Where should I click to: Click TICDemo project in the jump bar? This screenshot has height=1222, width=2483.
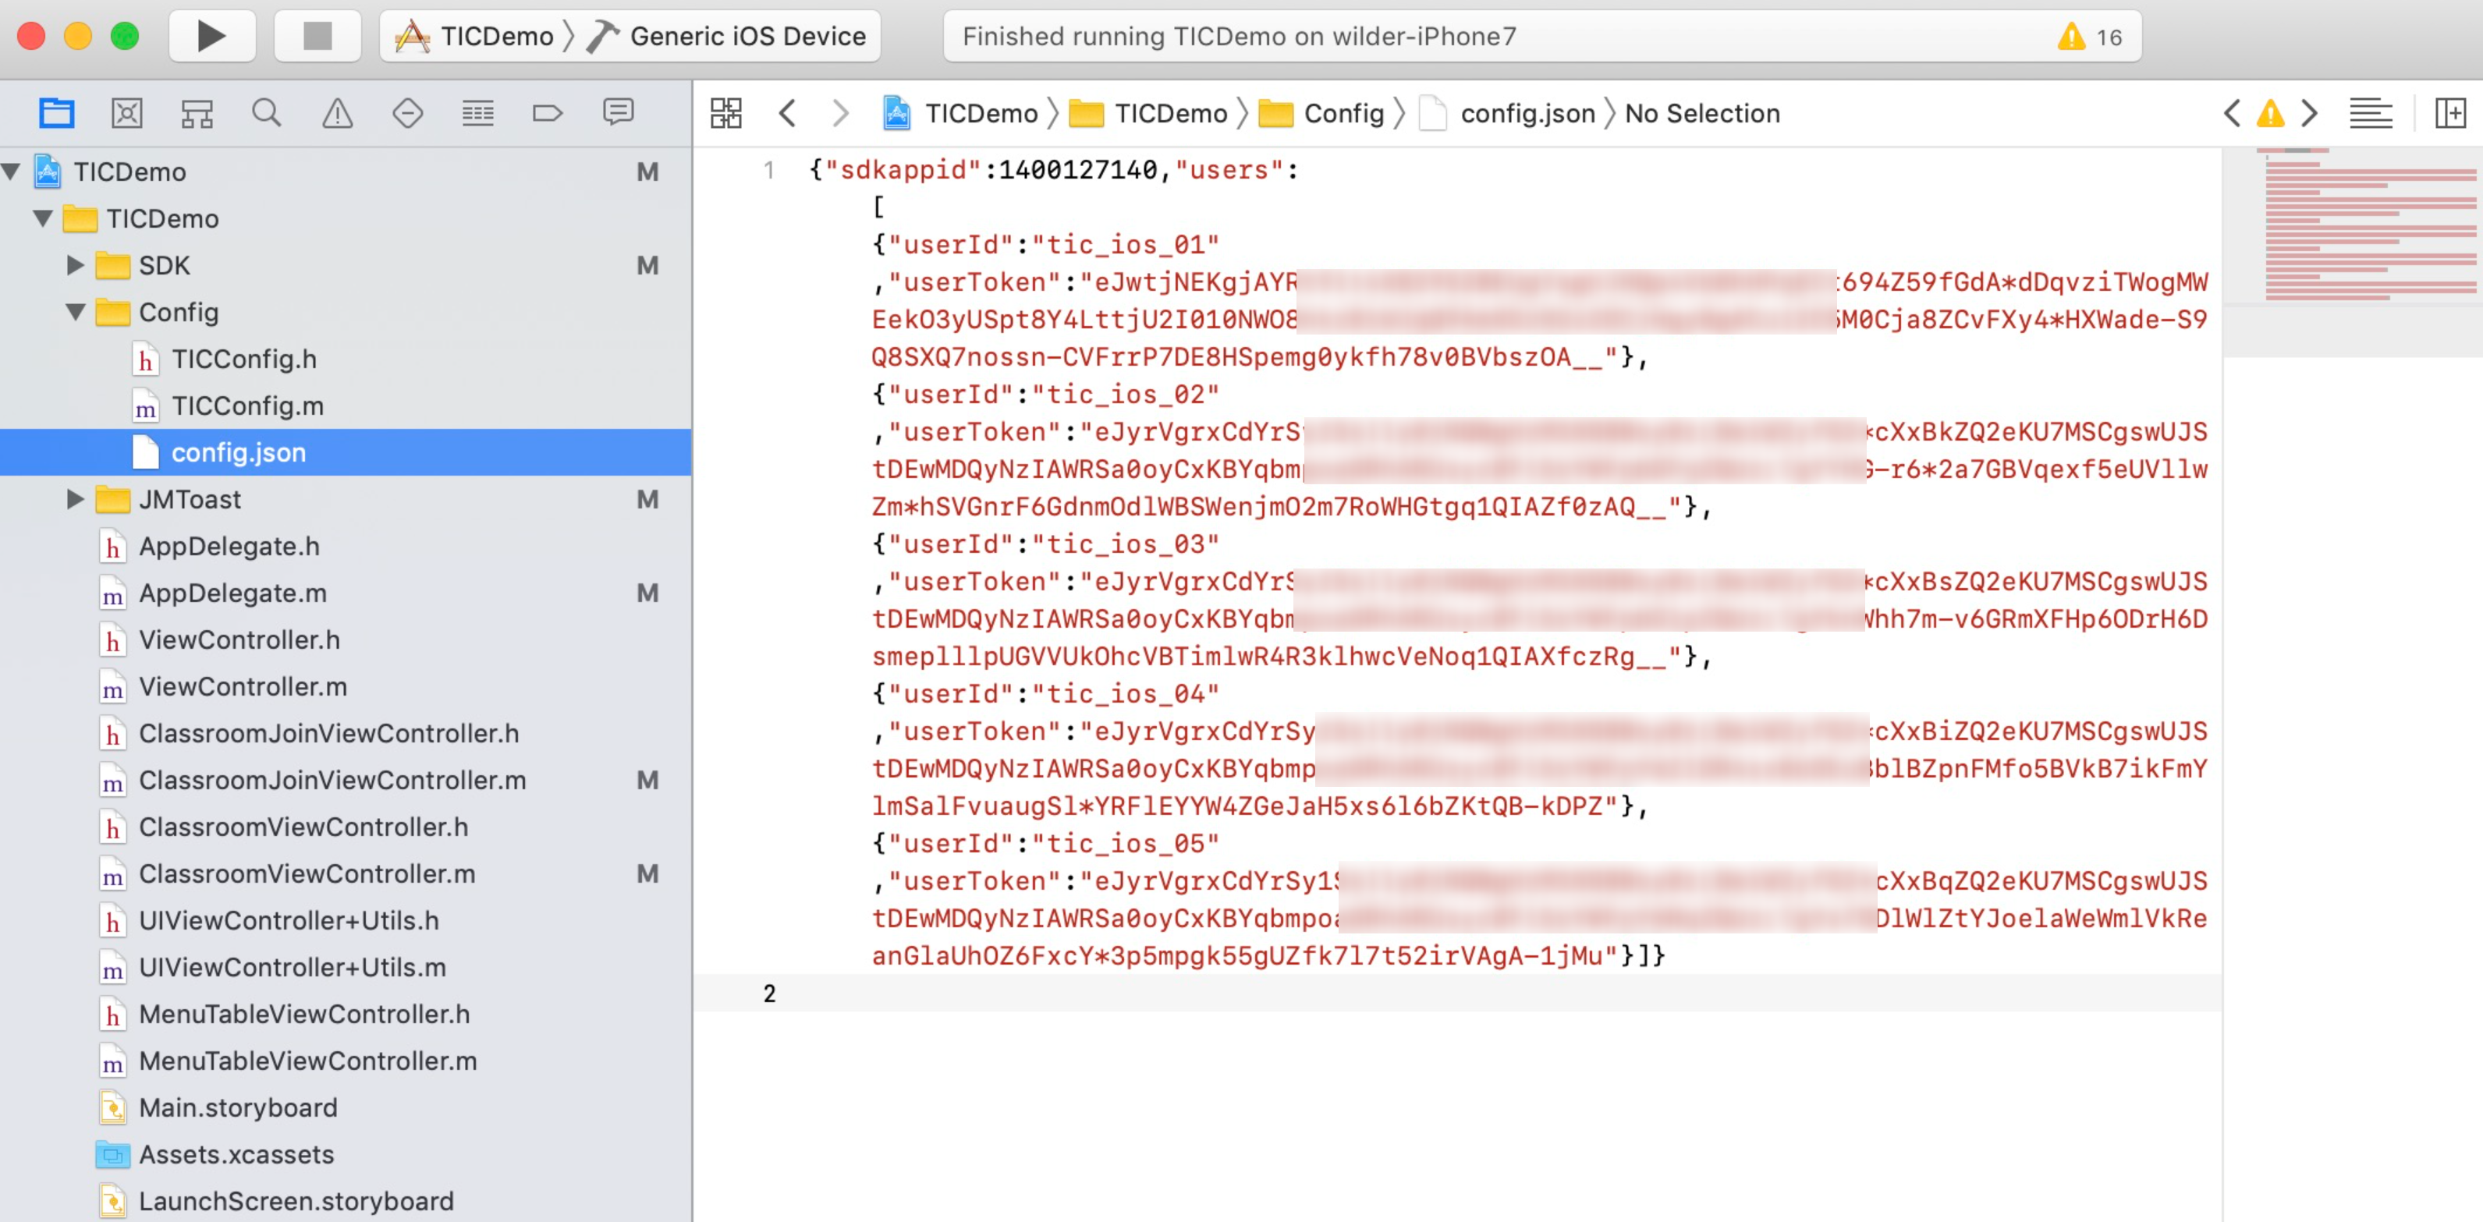click(960, 113)
